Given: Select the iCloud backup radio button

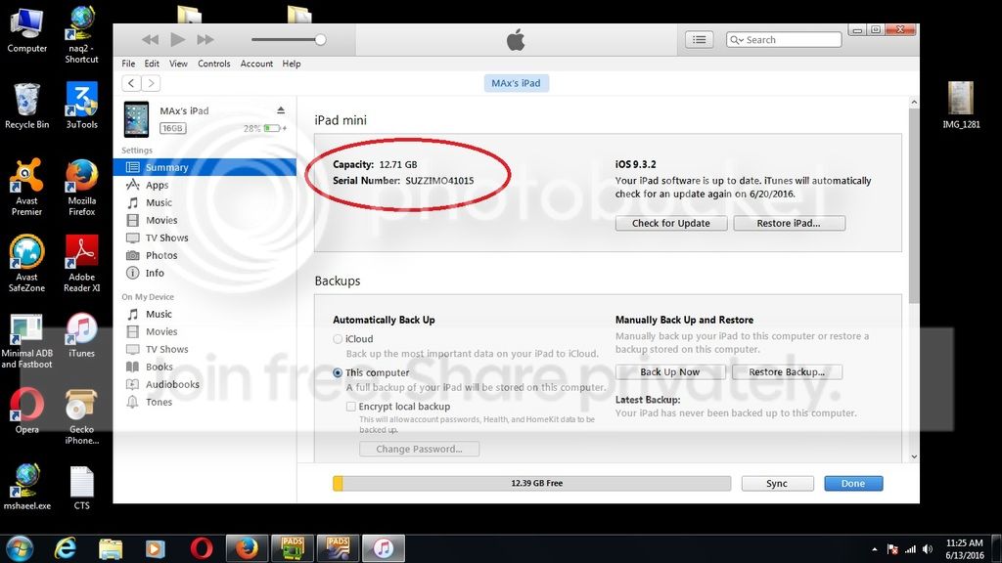Looking at the screenshot, I should click(338, 339).
